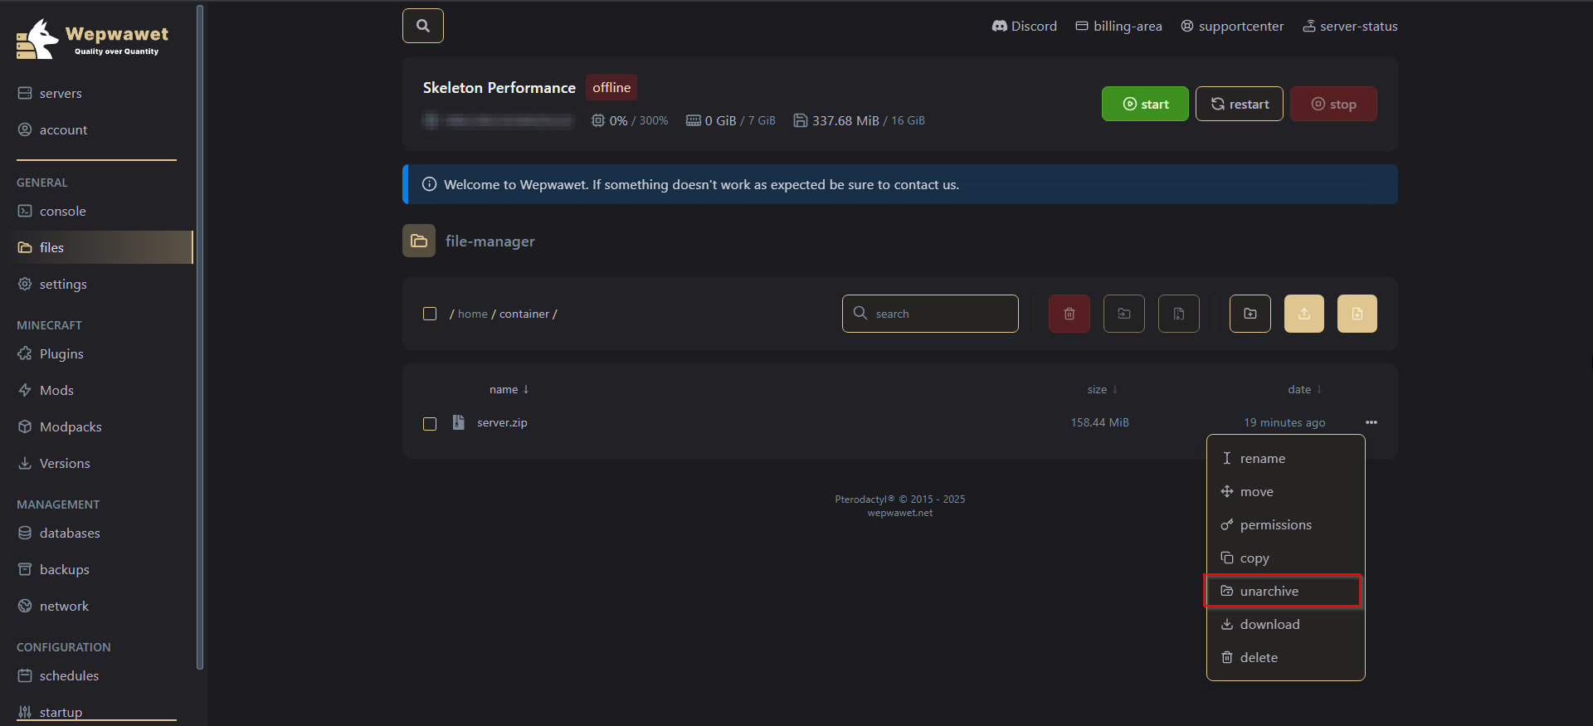Sort files by name column
Viewport: 1593px width, 726px height.
pos(509,389)
